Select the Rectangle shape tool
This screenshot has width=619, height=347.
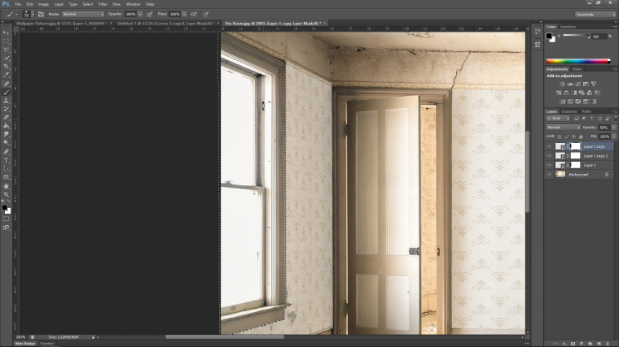pos(6,177)
